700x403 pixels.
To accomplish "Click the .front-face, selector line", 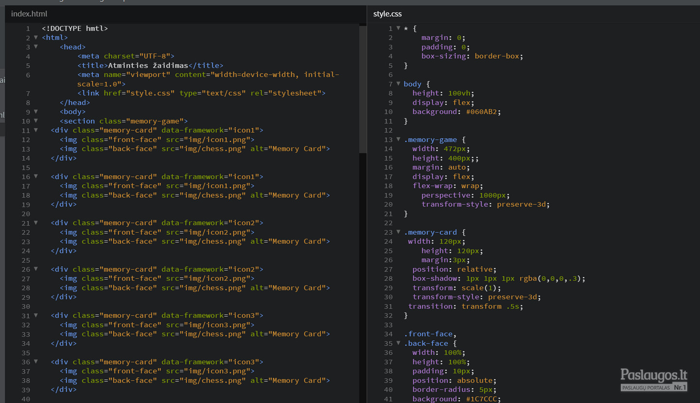I will click(430, 333).
